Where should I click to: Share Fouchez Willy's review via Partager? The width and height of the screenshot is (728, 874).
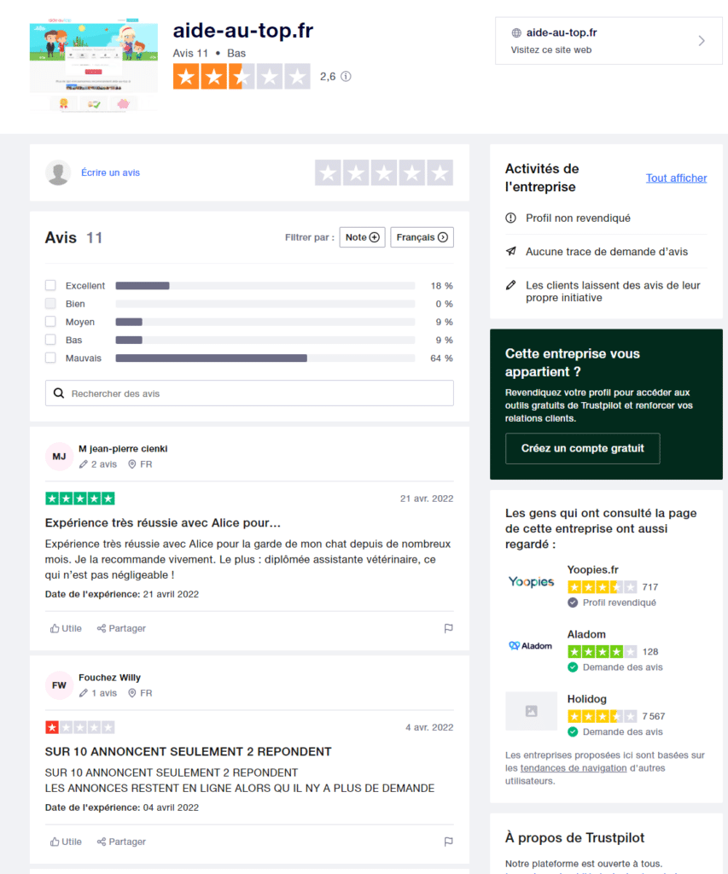pyautogui.click(x=121, y=842)
